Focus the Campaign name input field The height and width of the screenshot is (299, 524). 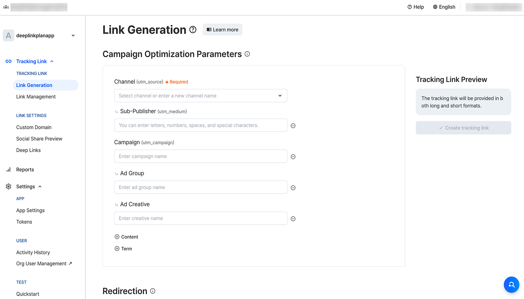pyautogui.click(x=201, y=156)
